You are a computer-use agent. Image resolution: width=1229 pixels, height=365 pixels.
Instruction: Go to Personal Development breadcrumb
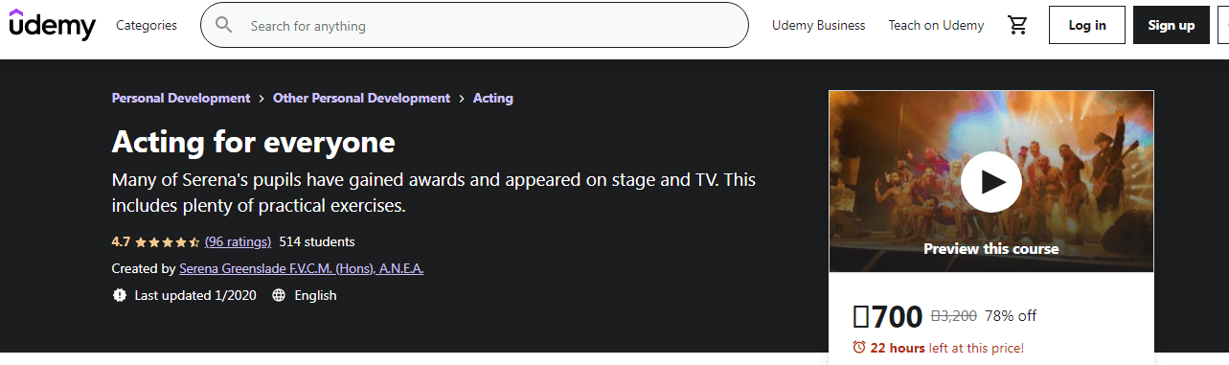pos(181,98)
